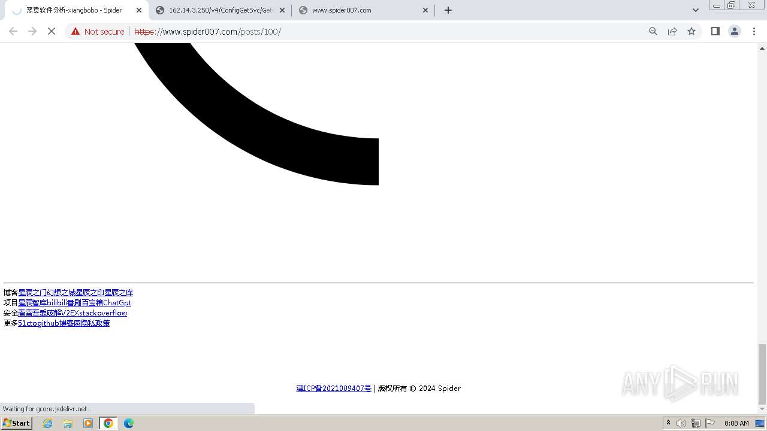Open the 星辰之印 link
The image size is (767, 431).
[90, 293]
